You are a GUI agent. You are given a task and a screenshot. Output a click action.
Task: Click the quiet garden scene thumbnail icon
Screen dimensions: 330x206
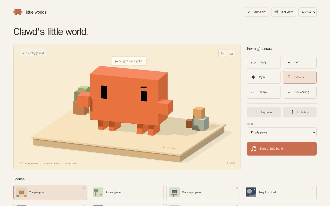pos(98,192)
